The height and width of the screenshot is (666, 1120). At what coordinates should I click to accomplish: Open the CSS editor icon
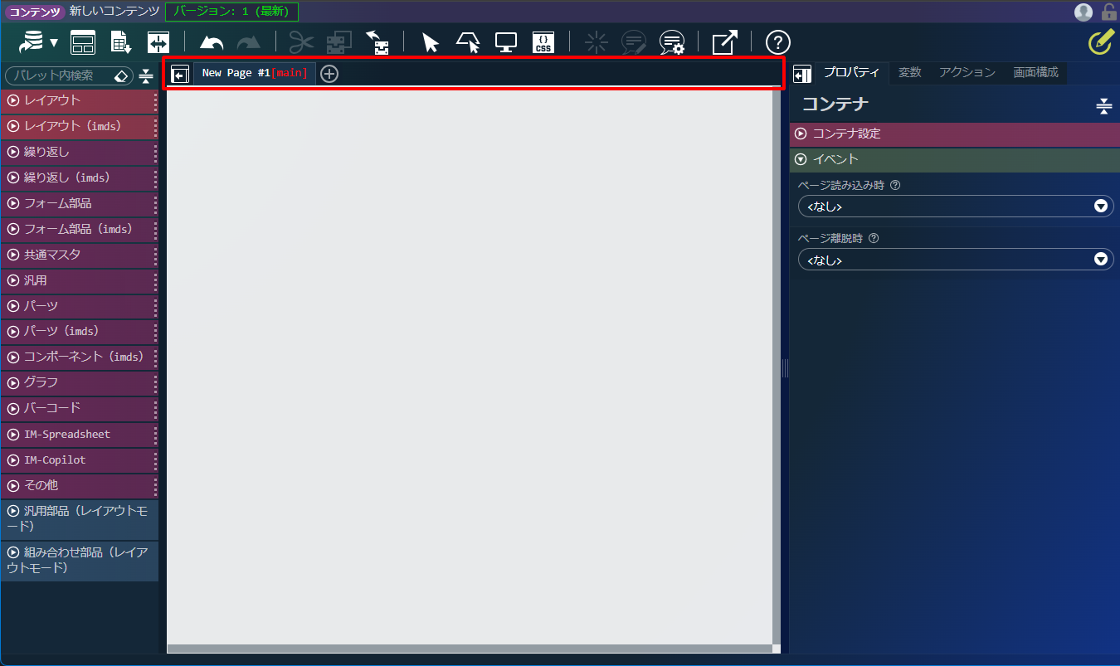pos(543,43)
